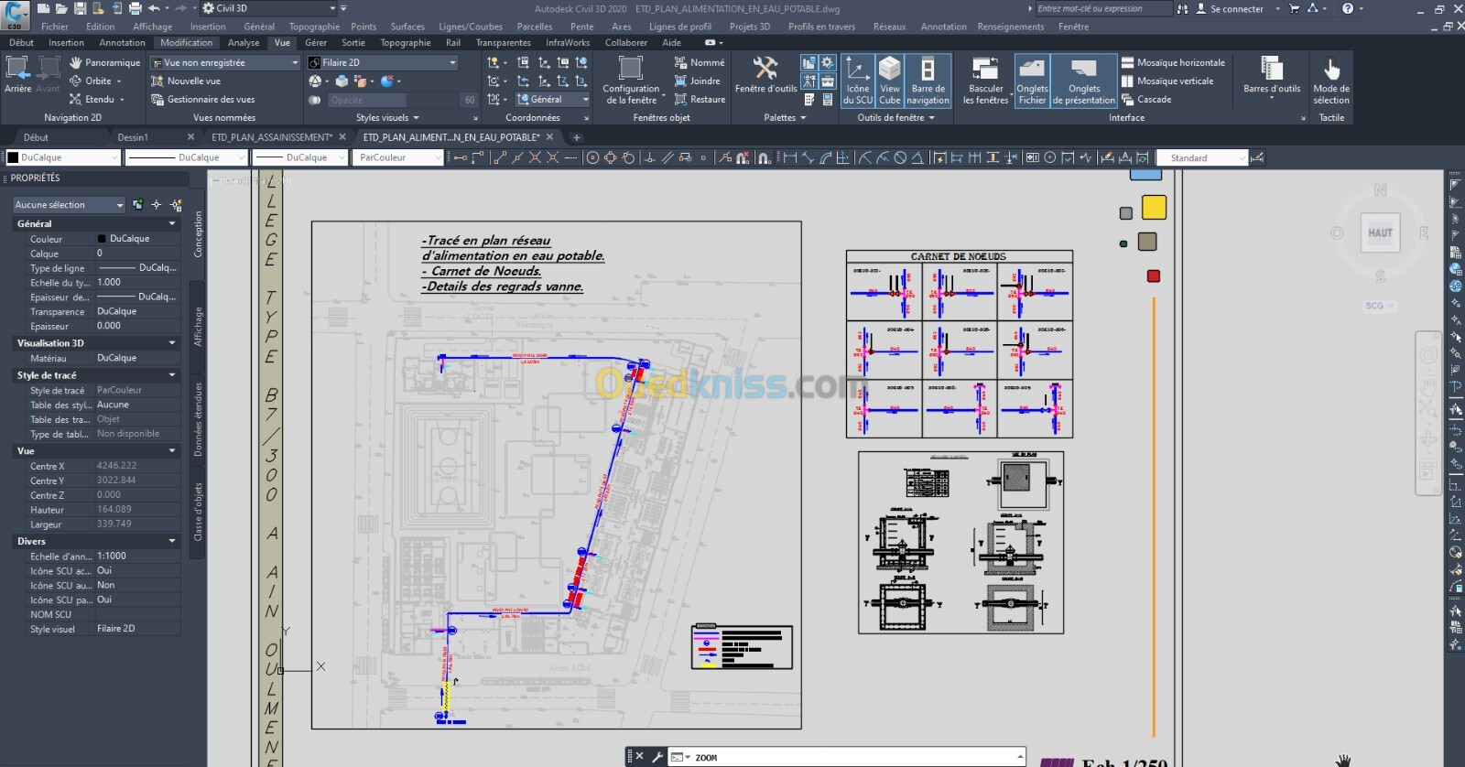Toggle the Barre de navigation
Screen dimensions: 1465x767
tap(928, 80)
